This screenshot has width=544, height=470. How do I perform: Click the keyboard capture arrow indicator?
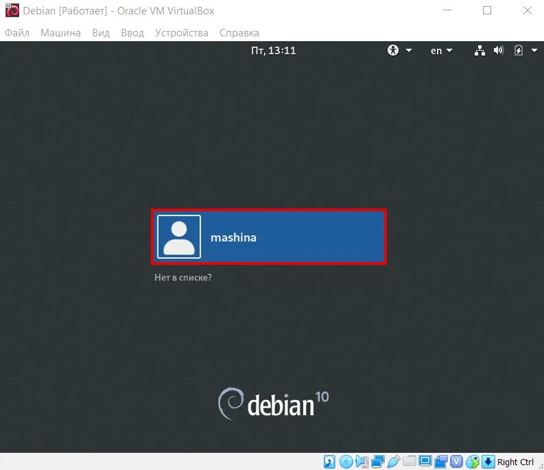point(488,462)
